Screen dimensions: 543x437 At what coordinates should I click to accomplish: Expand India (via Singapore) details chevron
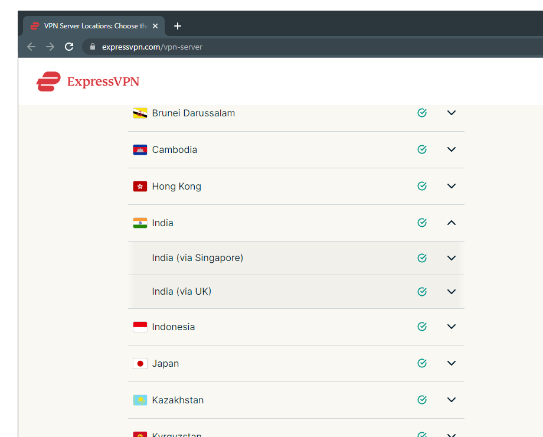pos(452,258)
